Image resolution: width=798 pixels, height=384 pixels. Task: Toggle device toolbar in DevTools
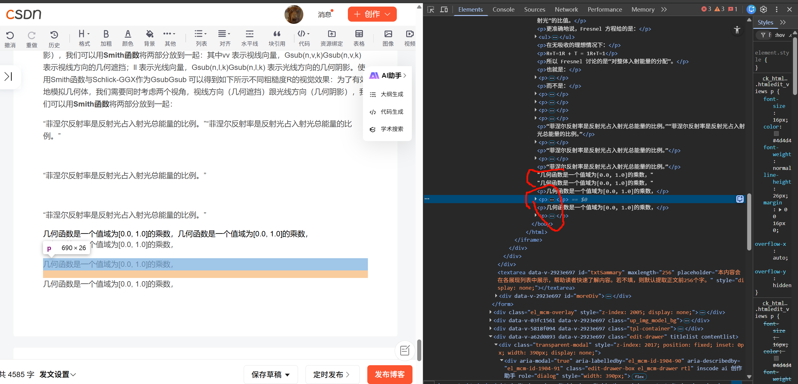pos(444,9)
